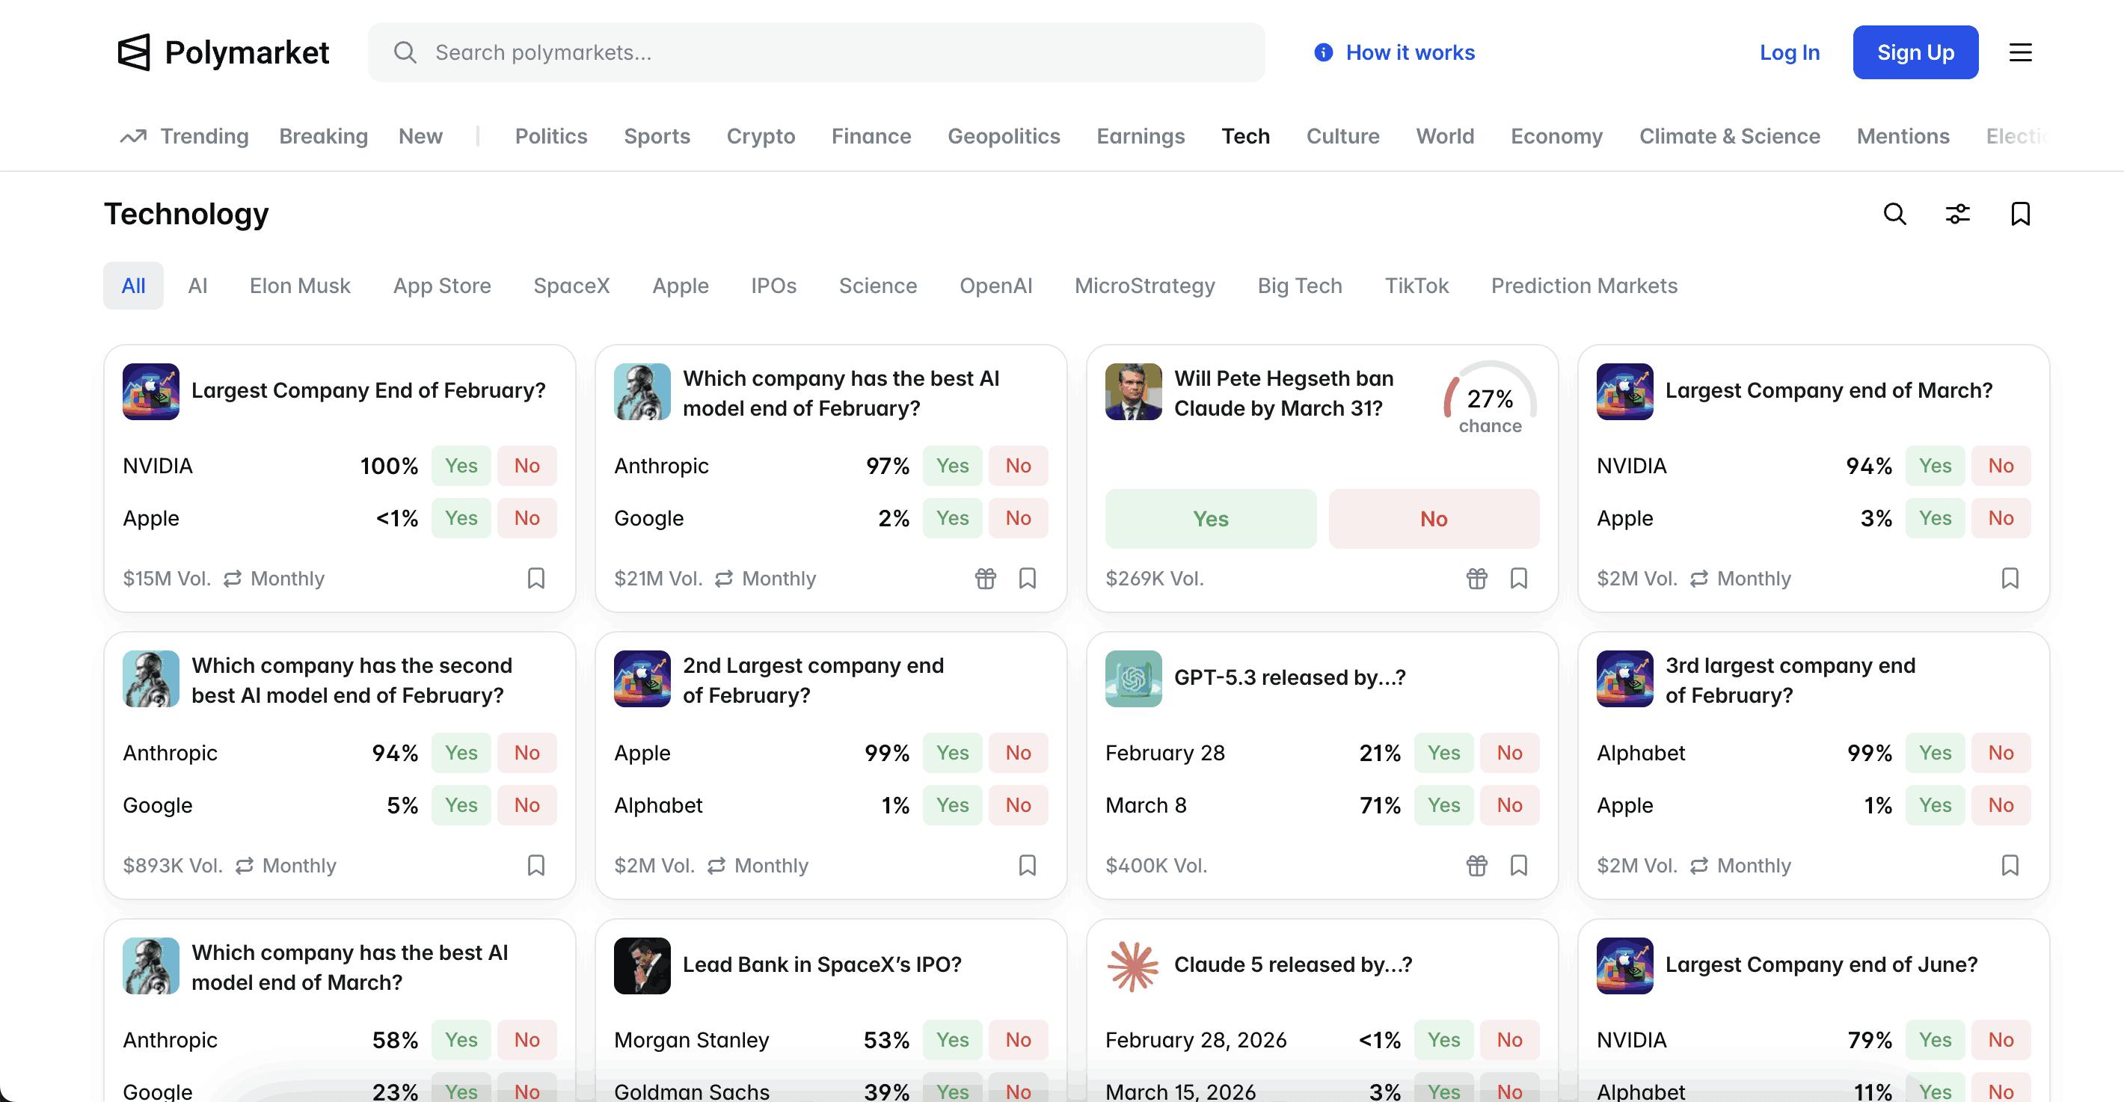Image resolution: width=2124 pixels, height=1102 pixels.
Task: Click the bookmarks icon beside filters
Action: tap(2020, 215)
